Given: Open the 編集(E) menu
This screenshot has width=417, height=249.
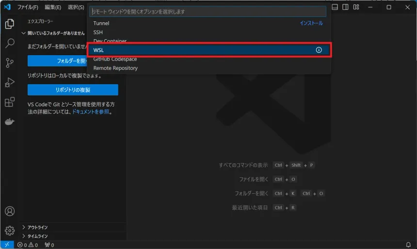Looking at the screenshot, I should pos(53,7).
